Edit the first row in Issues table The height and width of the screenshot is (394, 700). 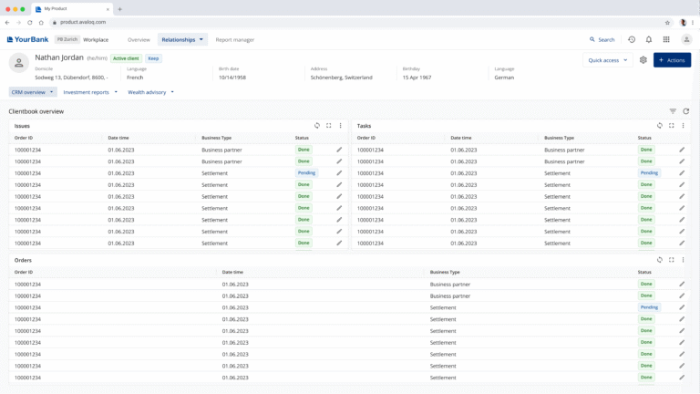pos(339,150)
